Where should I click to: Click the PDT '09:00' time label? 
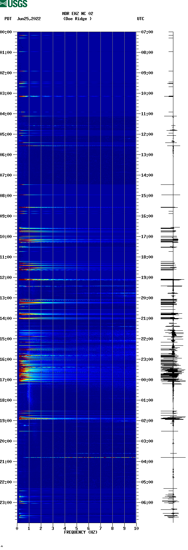pos(6,216)
